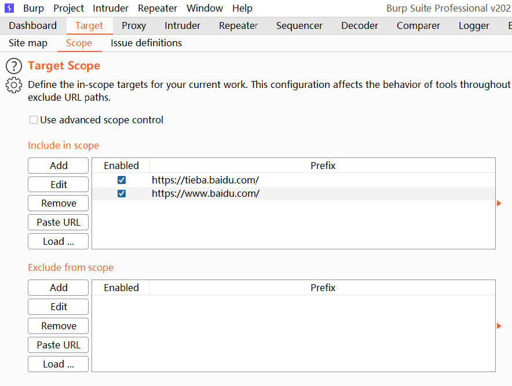Open the Window menu
Screen dimensions: 512x386
point(204,8)
